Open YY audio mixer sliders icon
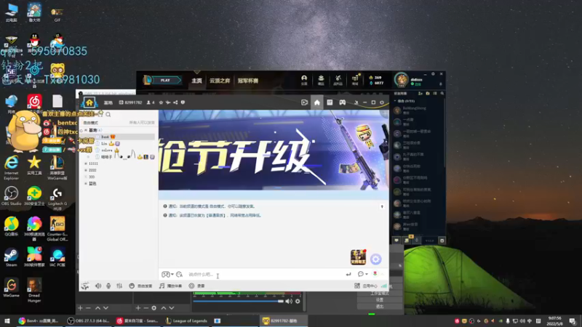The image size is (582, 327). coord(119,286)
